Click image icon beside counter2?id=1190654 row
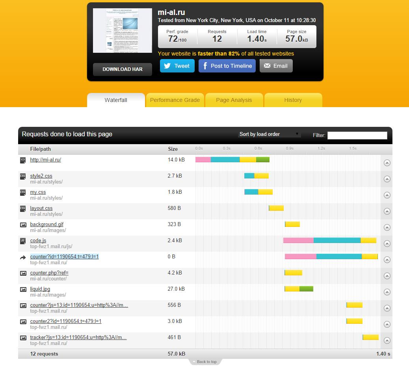 23,322
